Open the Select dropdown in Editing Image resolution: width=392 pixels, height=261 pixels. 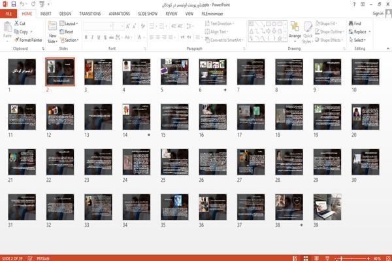357,40
